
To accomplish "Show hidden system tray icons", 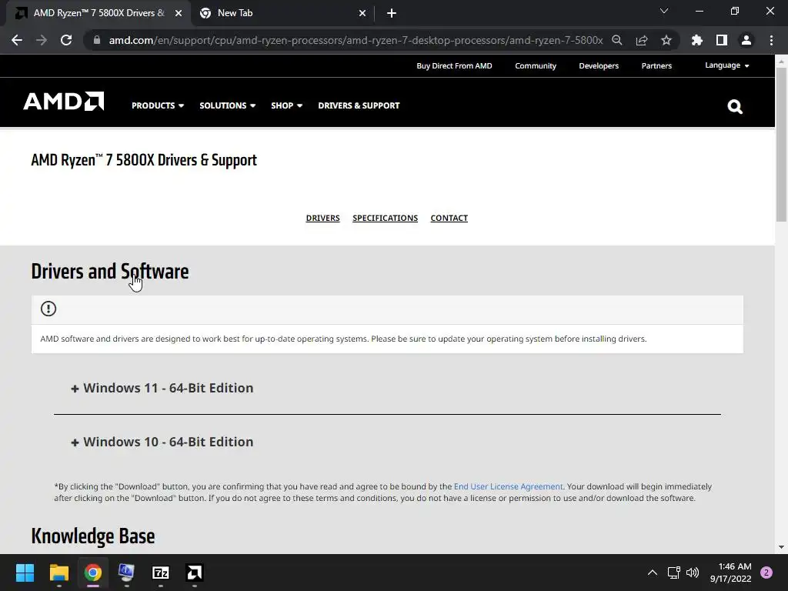I will tap(653, 573).
